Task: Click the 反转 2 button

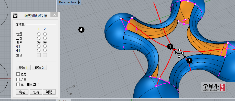Action: coord(39,68)
